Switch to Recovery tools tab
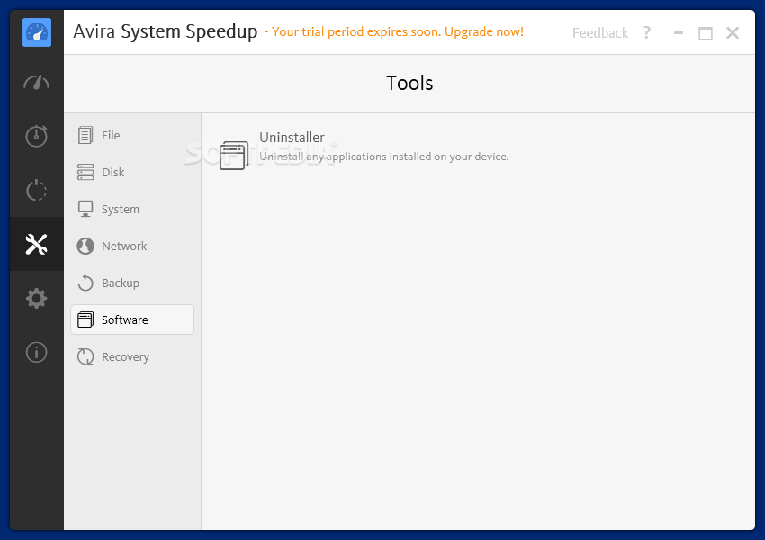 pyautogui.click(x=132, y=356)
